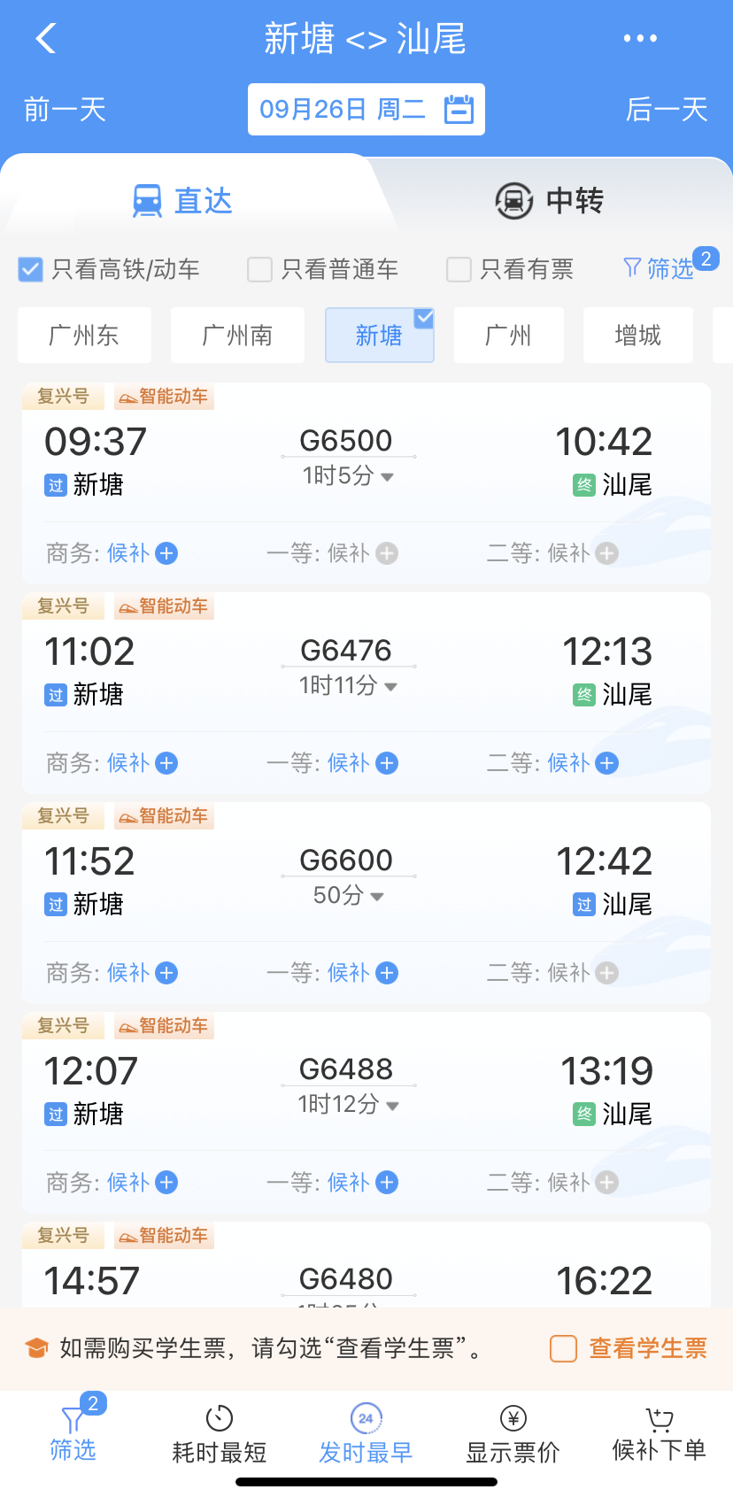The image size is (733, 1497).
Task: Go to 后一天 next day
Action: pyautogui.click(x=667, y=110)
